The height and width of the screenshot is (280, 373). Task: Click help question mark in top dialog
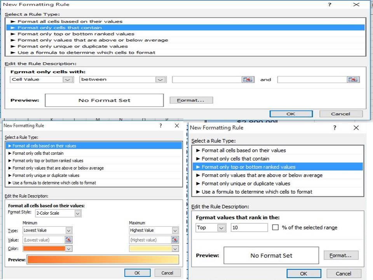point(329,5)
